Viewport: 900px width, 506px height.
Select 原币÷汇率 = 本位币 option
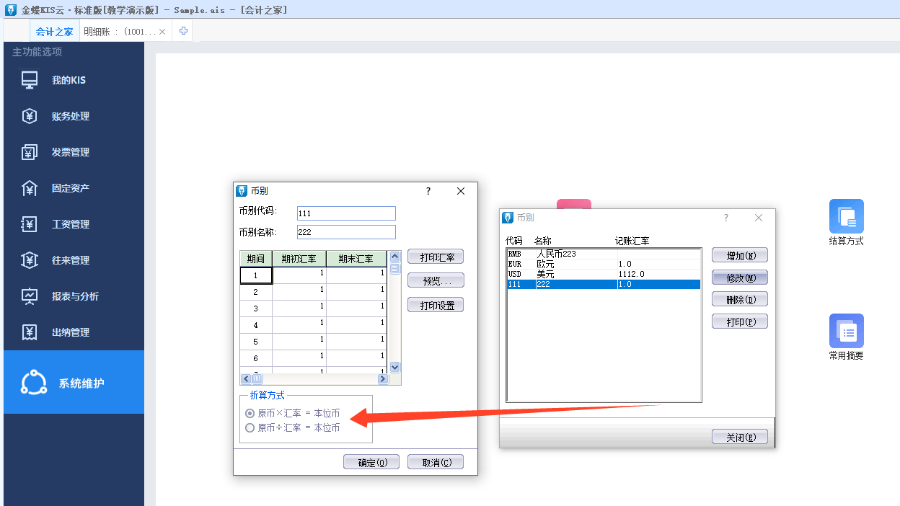click(250, 427)
